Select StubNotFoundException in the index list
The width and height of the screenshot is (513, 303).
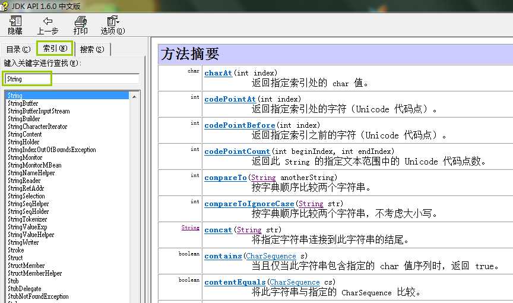coord(38,296)
